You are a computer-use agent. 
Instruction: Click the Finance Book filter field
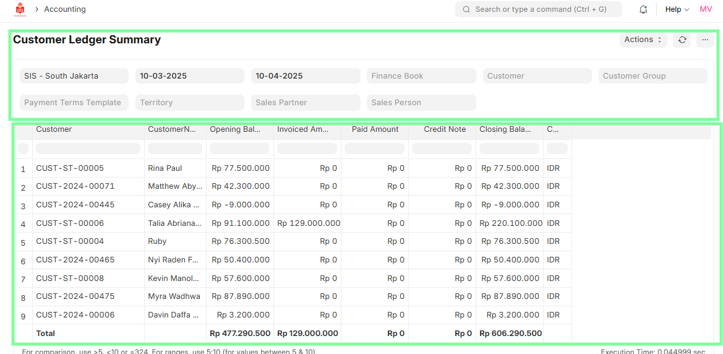421,76
